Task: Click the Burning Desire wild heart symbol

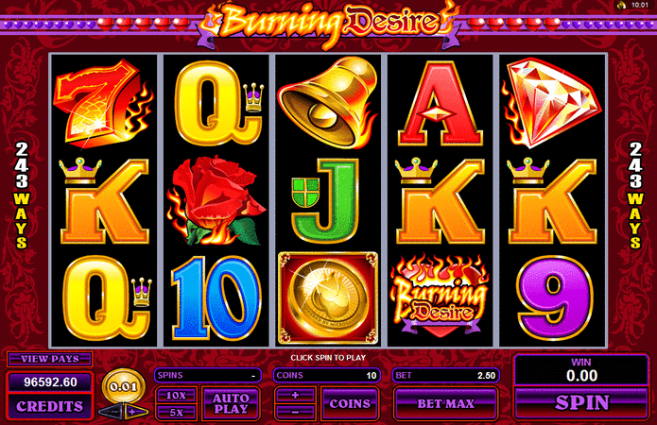Action: tap(440, 296)
